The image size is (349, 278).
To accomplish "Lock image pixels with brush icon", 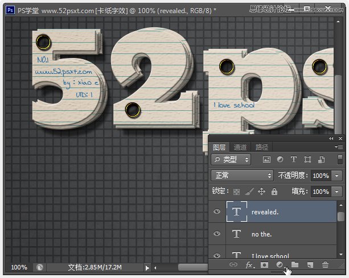I will click(249, 192).
